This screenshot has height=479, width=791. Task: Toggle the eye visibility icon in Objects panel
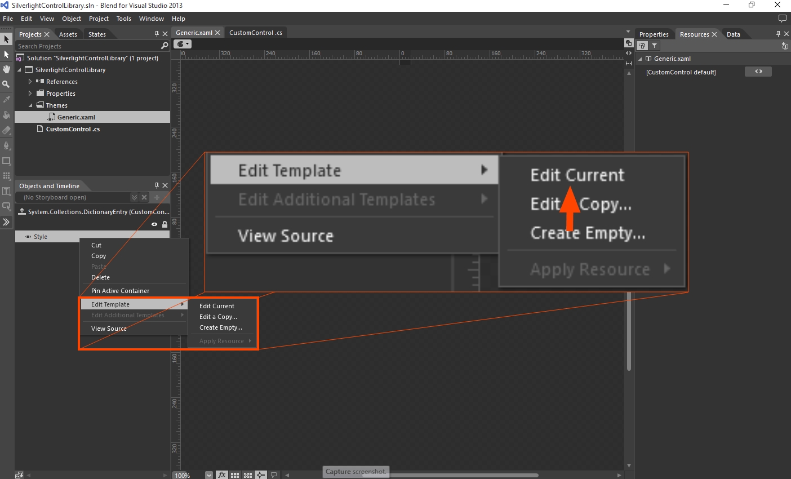[154, 224]
